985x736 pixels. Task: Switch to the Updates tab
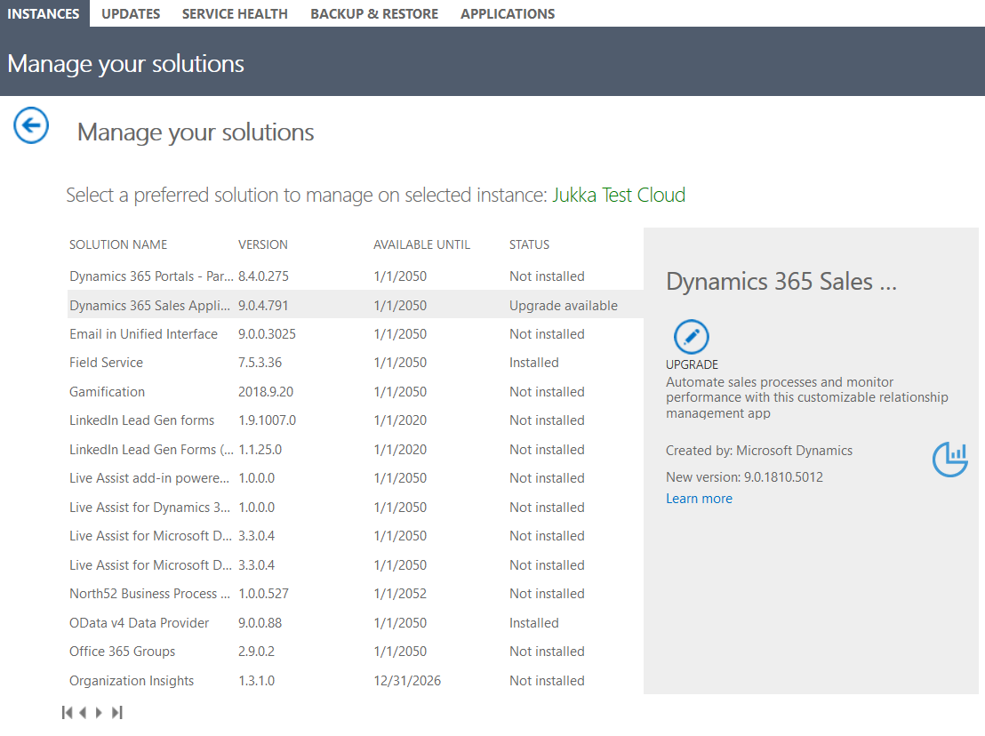(x=131, y=14)
